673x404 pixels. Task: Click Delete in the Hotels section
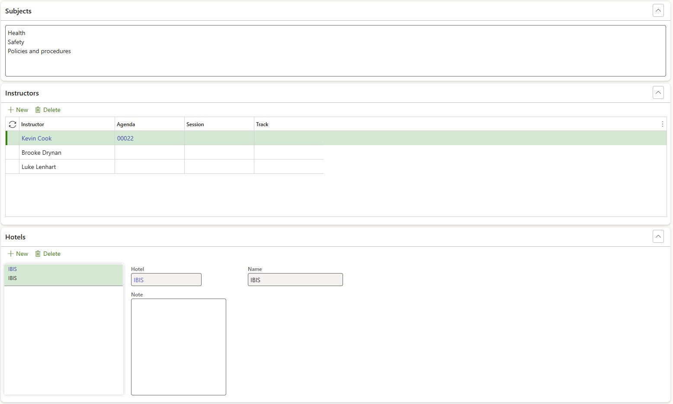pos(48,254)
